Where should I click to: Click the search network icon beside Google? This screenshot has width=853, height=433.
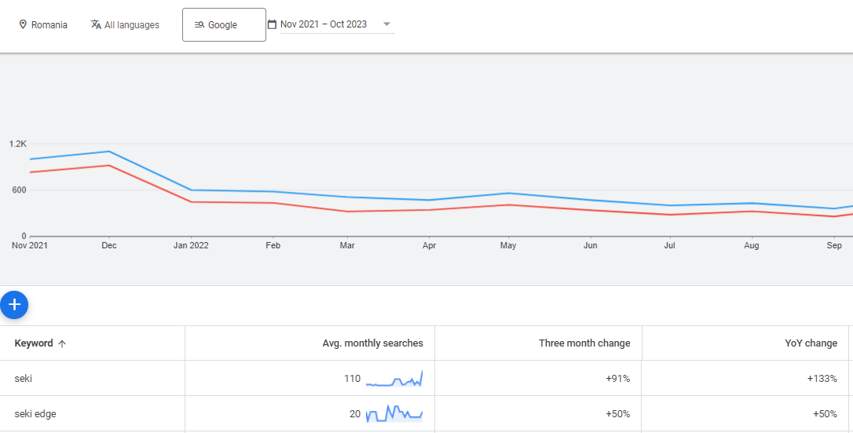pyautogui.click(x=200, y=25)
